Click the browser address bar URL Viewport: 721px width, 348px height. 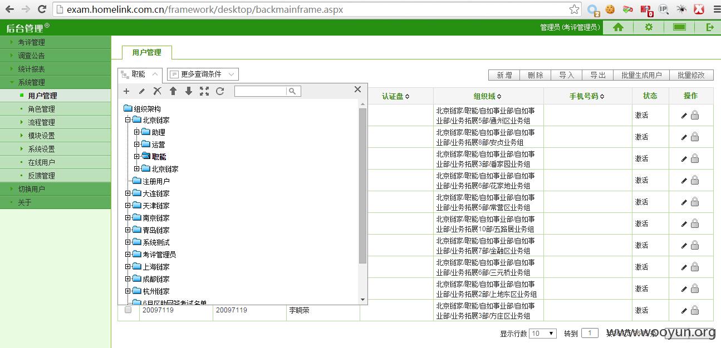(205, 9)
